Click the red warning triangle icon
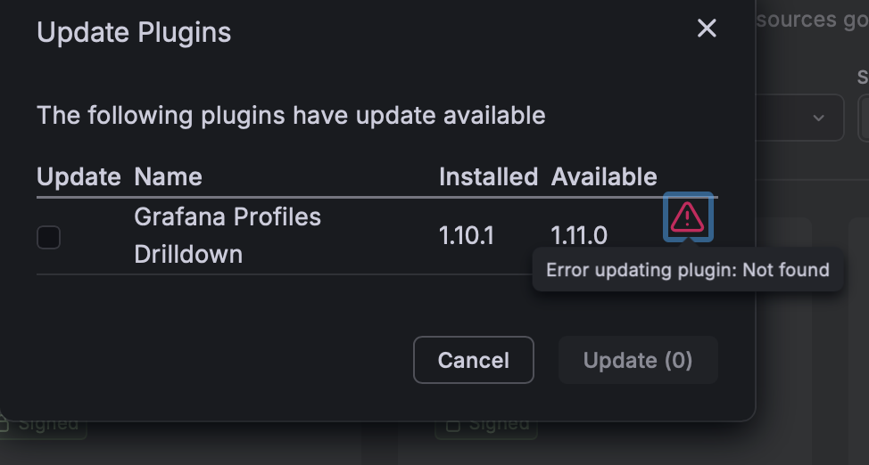 688,216
